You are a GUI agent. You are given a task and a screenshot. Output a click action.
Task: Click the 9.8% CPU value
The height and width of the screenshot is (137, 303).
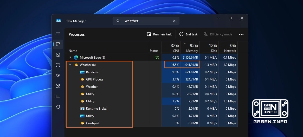click(176, 72)
